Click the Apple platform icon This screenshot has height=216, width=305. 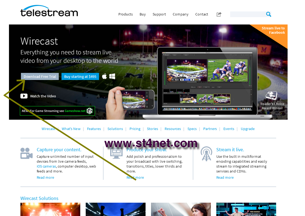(x=104, y=76)
